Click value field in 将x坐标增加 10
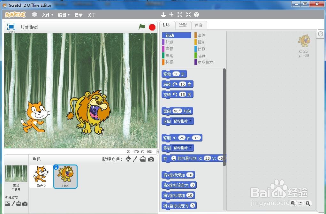This screenshot has width=326, height=214. pos(190,175)
